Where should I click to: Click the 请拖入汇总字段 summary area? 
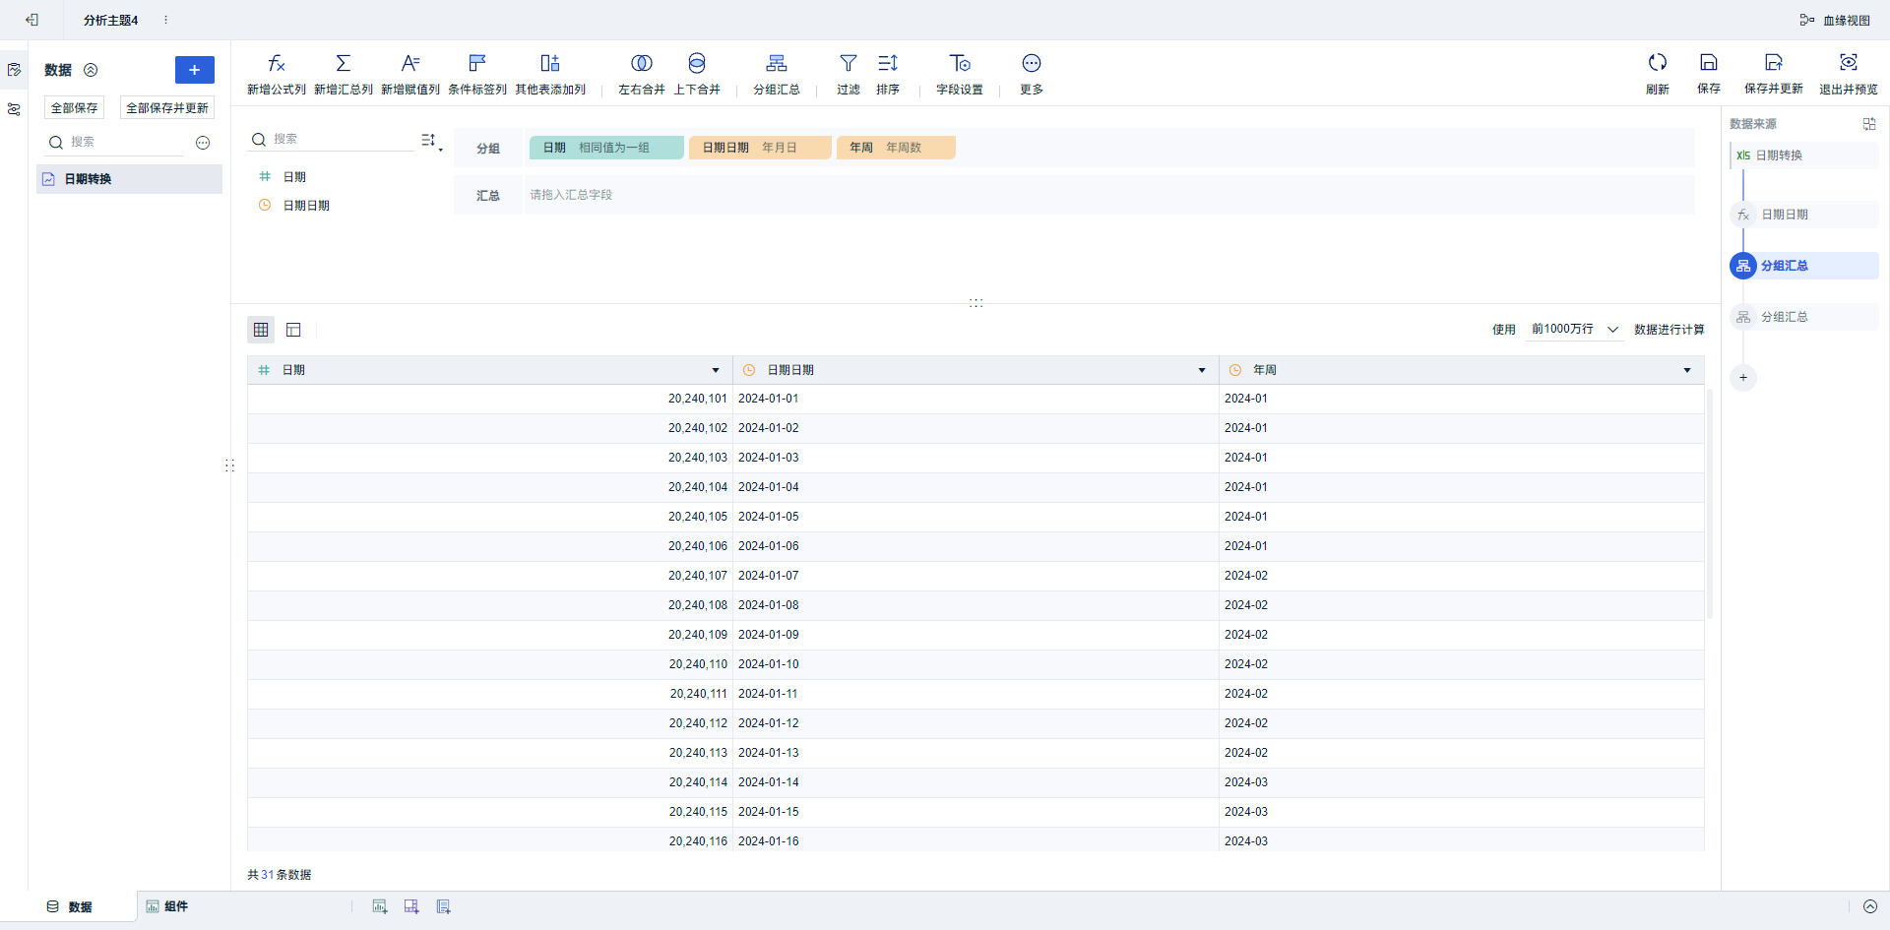point(1108,195)
